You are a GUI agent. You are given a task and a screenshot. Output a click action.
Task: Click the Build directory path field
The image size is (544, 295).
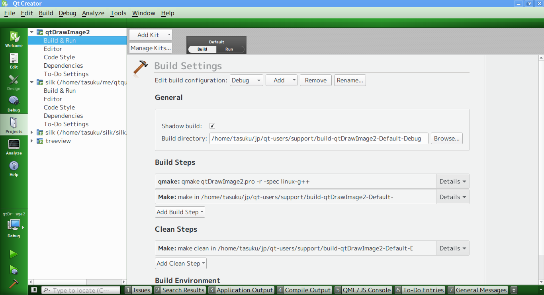(x=319, y=139)
